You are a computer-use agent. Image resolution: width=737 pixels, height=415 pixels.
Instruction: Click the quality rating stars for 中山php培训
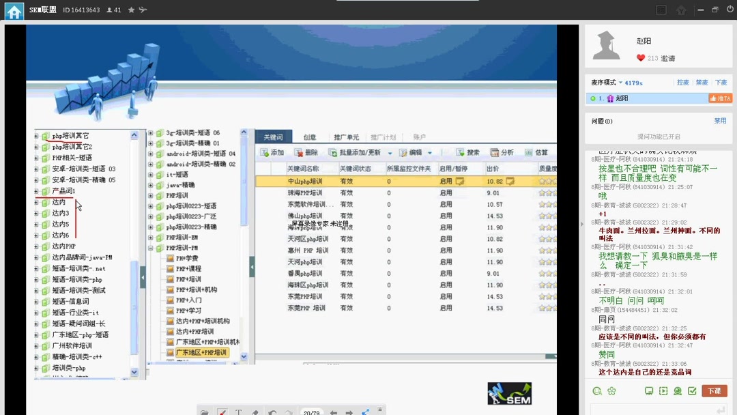pyautogui.click(x=547, y=180)
